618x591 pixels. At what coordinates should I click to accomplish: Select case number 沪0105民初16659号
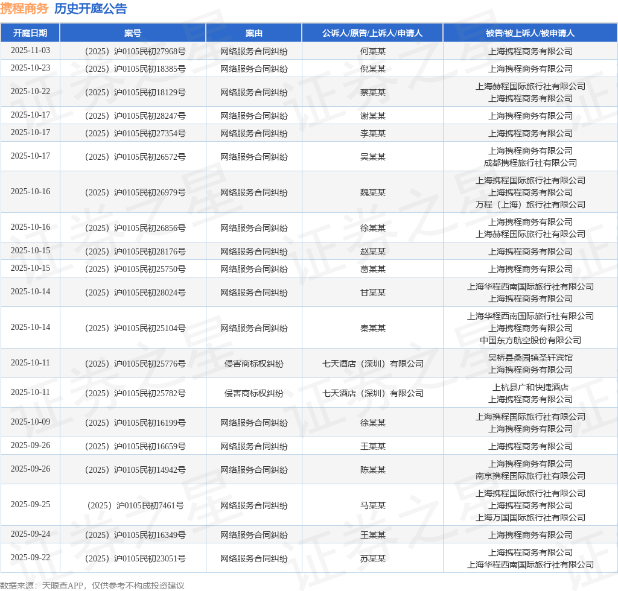click(135, 446)
